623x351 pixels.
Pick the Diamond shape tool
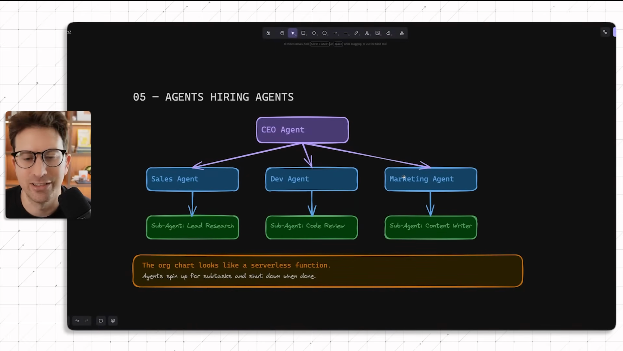[314, 33]
